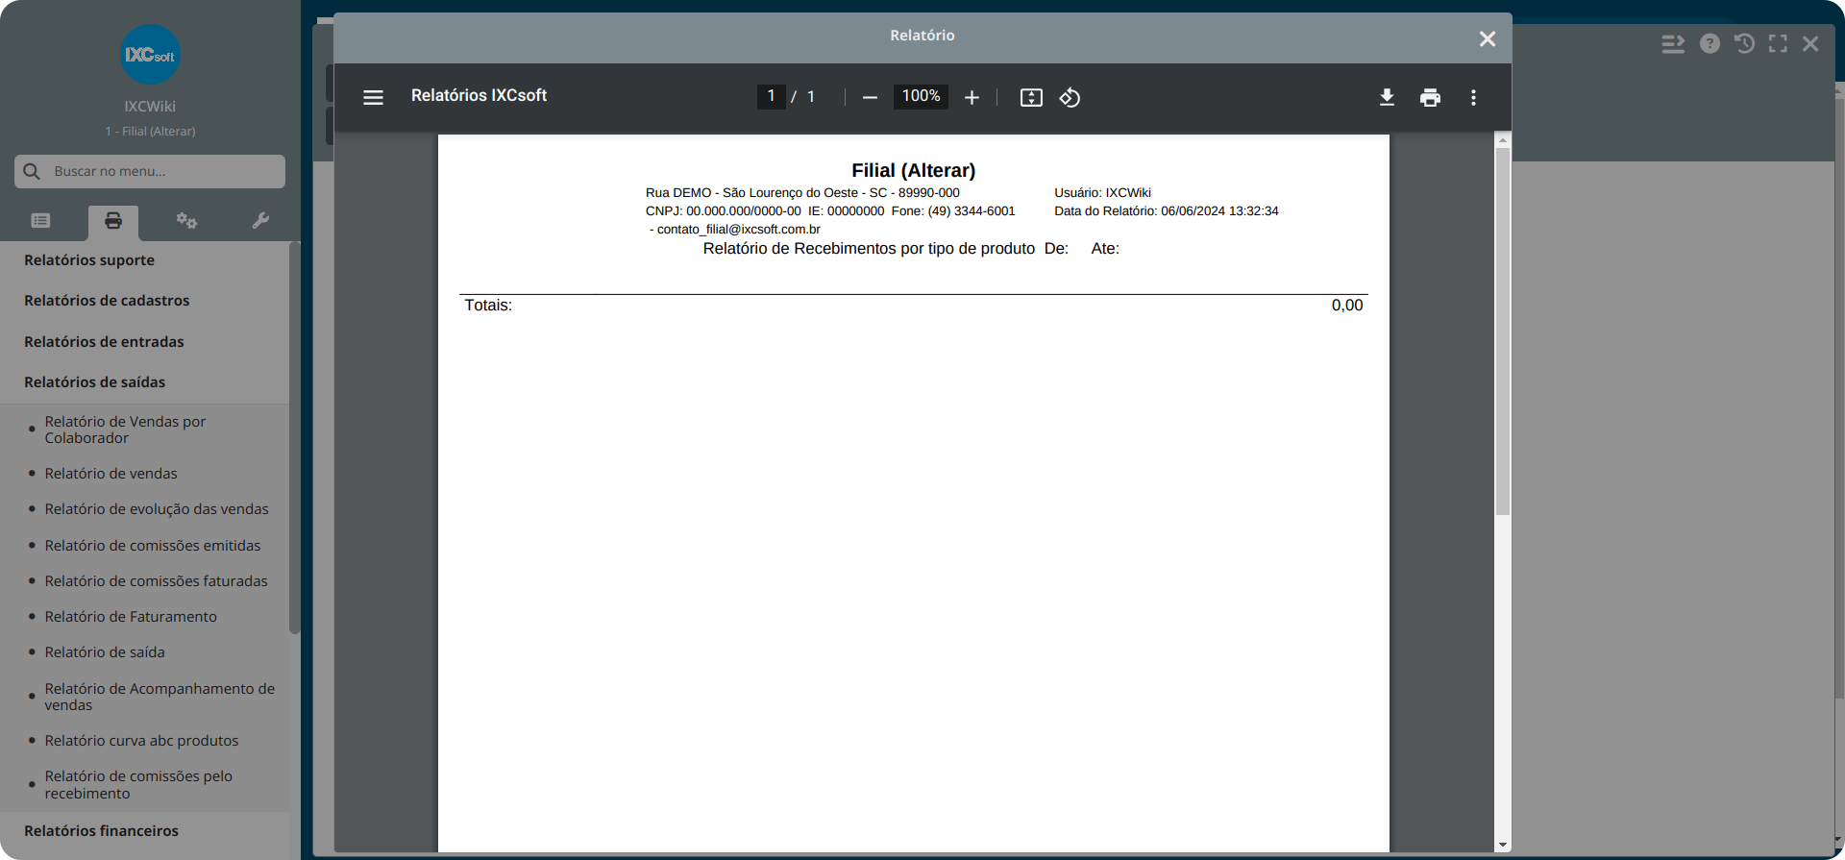Zoom out the PDF with minus icon
The width and height of the screenshot is (1845, 860).
click(x=870, y=97)
